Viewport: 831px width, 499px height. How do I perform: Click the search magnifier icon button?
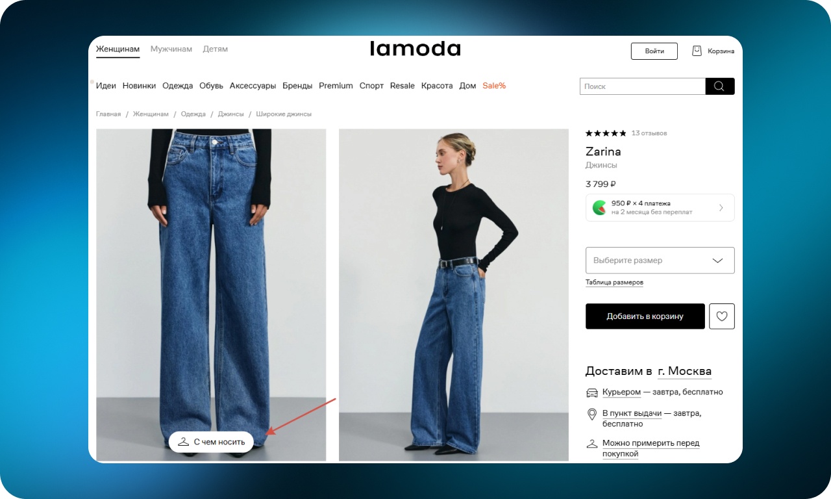click(720, 86)
